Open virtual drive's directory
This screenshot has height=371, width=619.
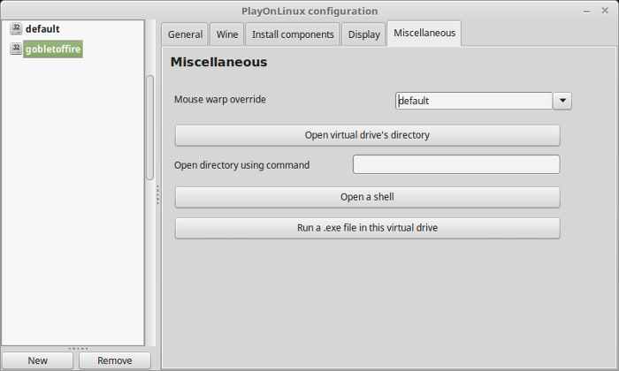368,135
